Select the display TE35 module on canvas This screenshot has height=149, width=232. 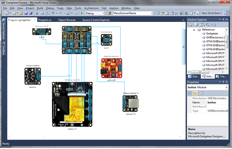(x=72, y=104)
